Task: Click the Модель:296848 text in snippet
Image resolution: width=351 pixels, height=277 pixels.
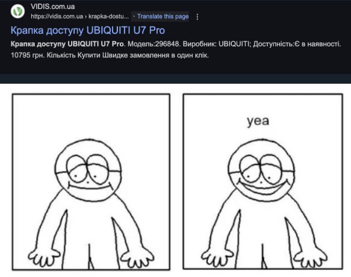Action: coord(154,44)
